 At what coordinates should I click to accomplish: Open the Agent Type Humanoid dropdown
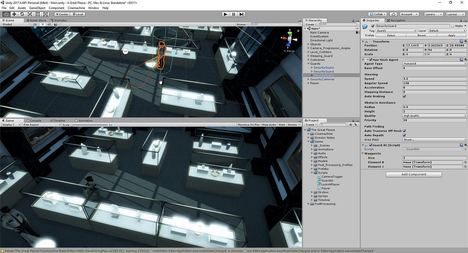click(435, 64)
